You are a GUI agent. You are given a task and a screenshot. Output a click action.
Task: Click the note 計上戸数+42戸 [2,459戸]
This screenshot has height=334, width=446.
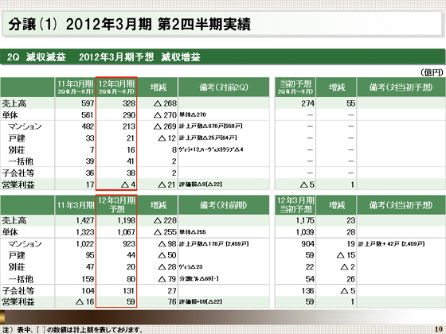(391, 243)
